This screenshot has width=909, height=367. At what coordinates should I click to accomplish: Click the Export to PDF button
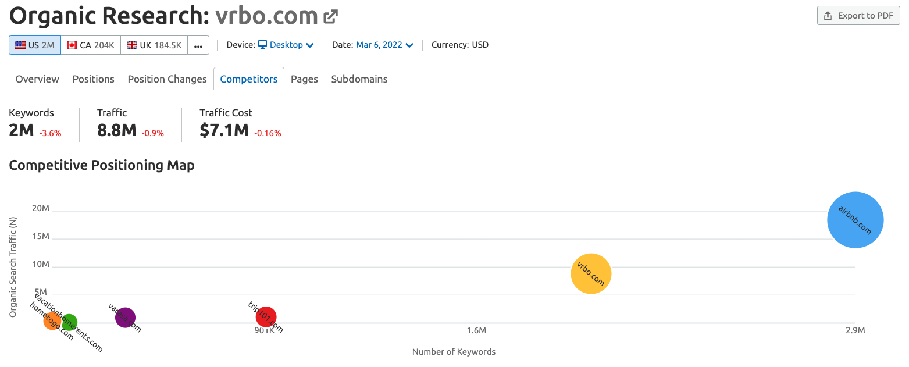pyautogui.click(x=858, y=16)
